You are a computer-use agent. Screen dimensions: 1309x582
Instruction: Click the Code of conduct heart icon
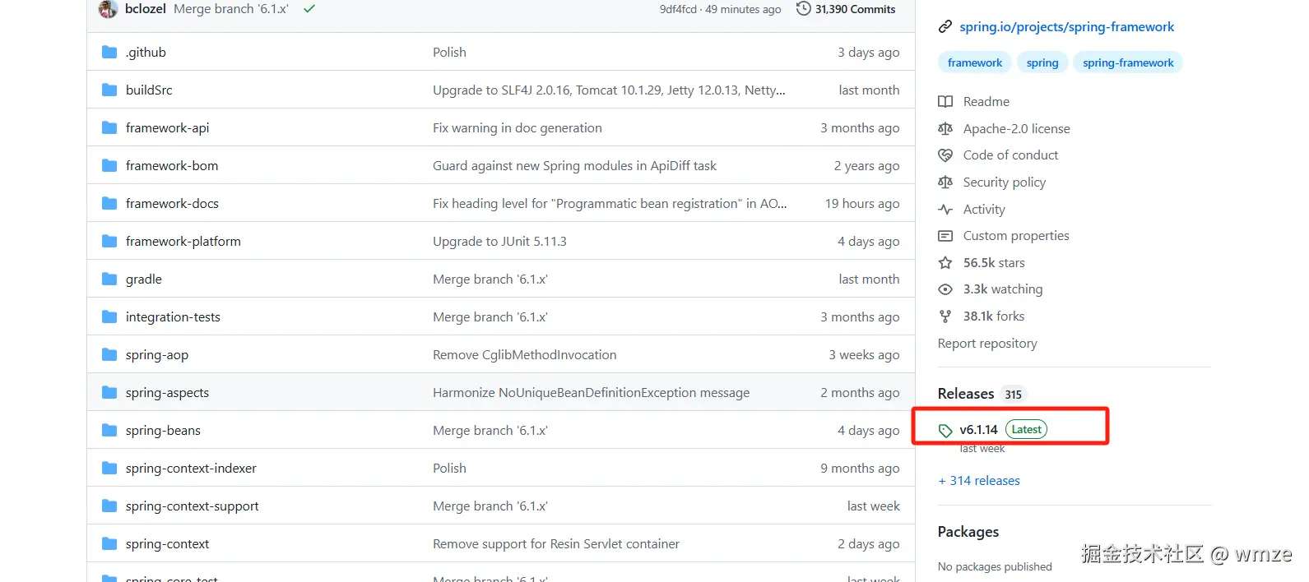pyautogui.click(x=945, y=155)
